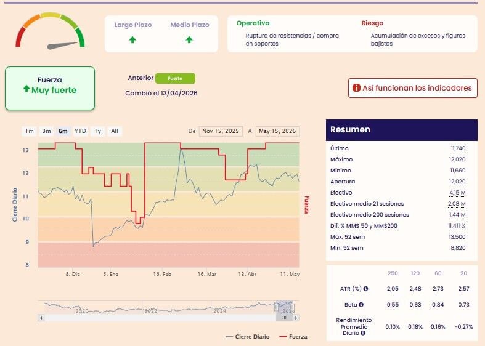The image size is (485, 346).
Task: Click the Muy fuerte up-arrow icon
Action: click(x=26, y=89)
